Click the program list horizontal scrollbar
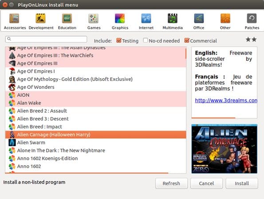The height and width of the screenshot is (199, 264). 87,173
